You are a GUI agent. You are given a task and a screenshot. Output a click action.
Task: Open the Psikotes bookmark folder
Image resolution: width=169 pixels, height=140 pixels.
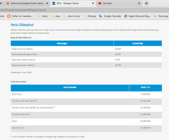click(90, 16)
